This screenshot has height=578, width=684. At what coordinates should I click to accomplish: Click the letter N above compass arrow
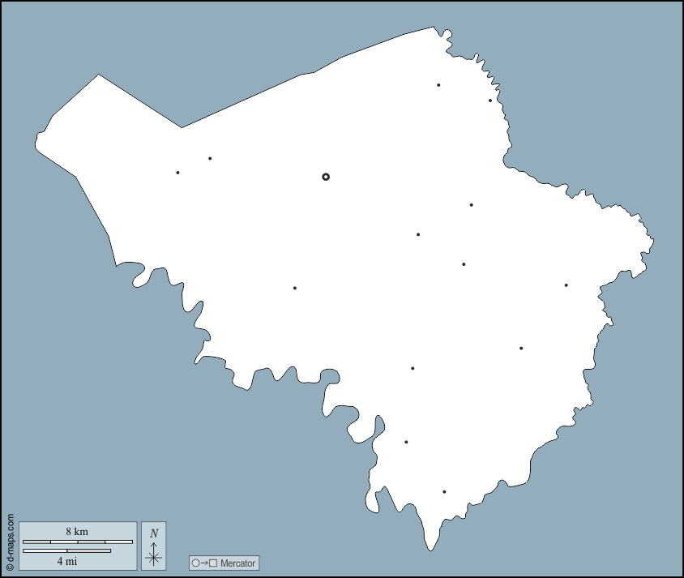tap(153, 533)
